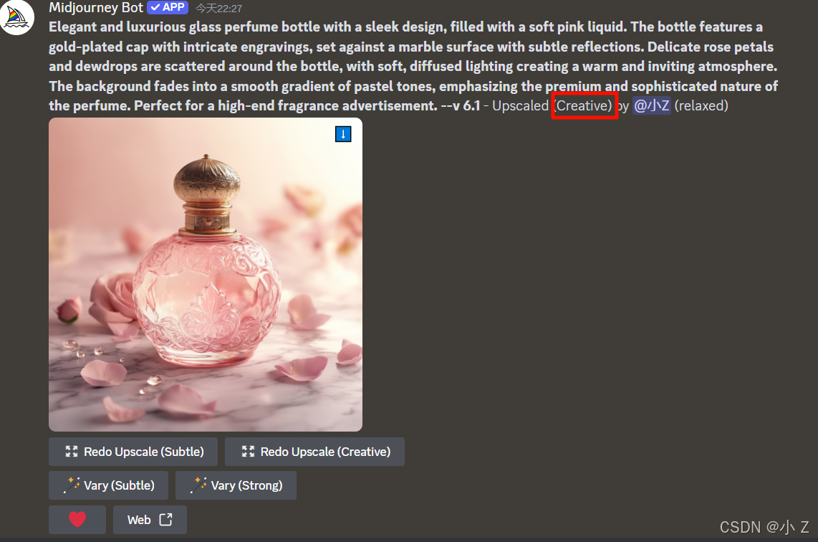The width and height of the screenshot is (818, 542).
Task: Click the magic wand icon on Vary (Subtle)
Action: (72, 485)
